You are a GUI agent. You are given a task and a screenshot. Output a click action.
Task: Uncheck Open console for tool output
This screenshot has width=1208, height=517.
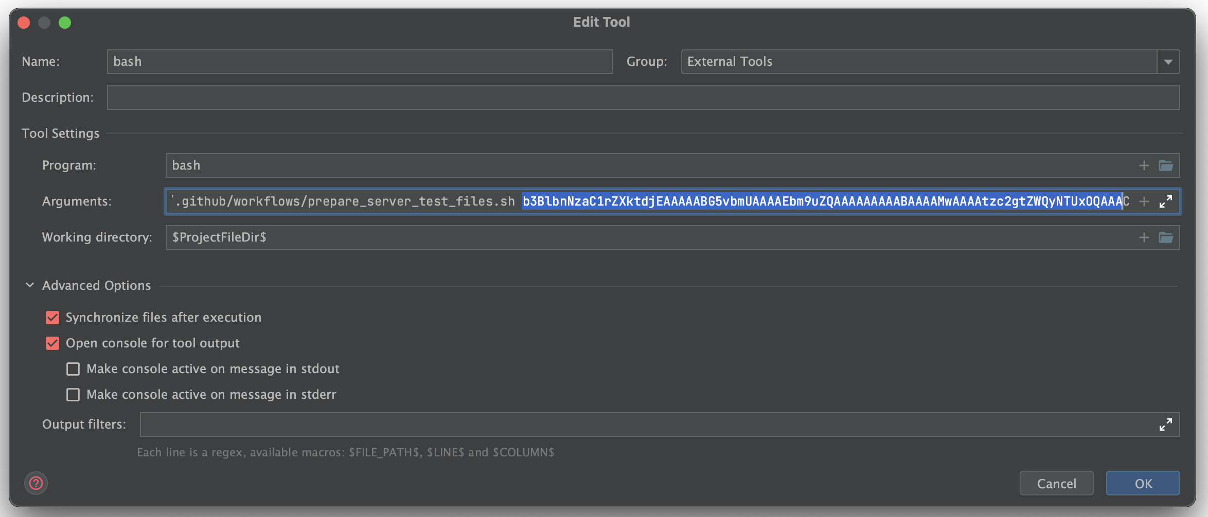click(x=52, y=343)
